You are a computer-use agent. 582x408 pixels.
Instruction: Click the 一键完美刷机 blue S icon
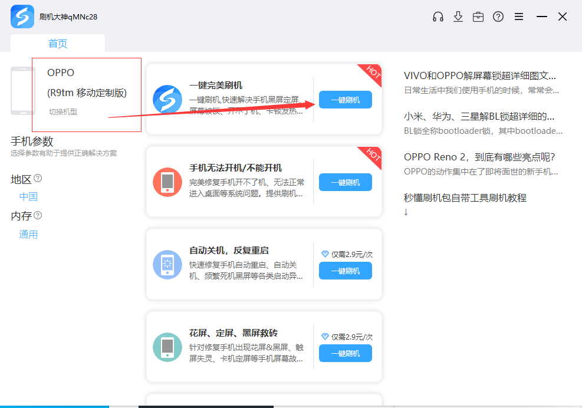[x=167, y=100]
